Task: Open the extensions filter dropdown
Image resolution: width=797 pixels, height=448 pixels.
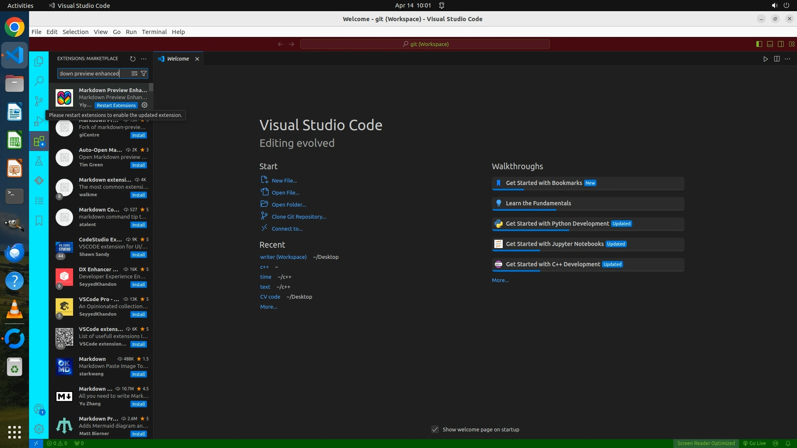Action: [x=144, y=73]
